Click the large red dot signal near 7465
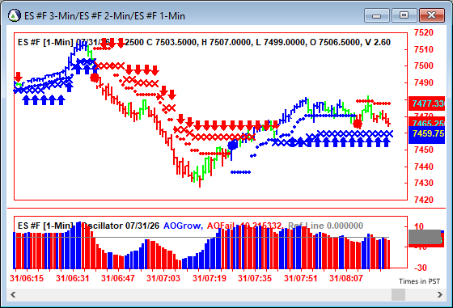 pos(358,124)
